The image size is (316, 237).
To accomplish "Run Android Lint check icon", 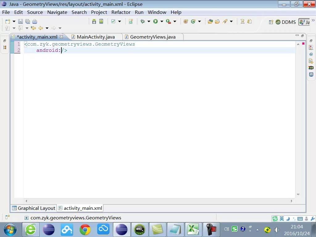I will pos(113,21).
